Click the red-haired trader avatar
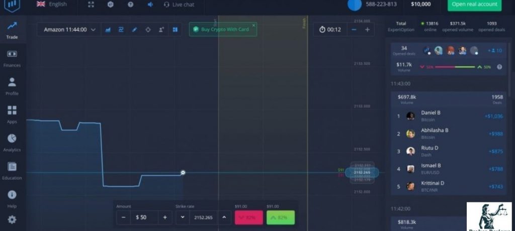Image resolution: width=515 pixels, height=231 pixels. 451,51
